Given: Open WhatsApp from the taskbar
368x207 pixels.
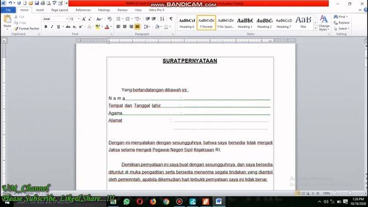Looking at the screenshot, I should click(x=126, y=202).
